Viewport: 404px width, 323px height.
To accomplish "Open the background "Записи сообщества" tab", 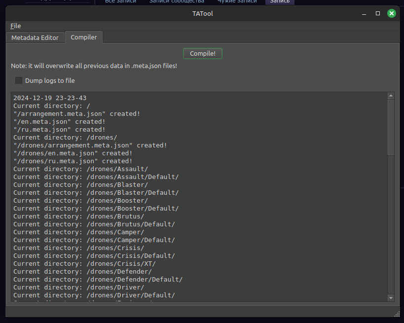I will coord(177,1).
